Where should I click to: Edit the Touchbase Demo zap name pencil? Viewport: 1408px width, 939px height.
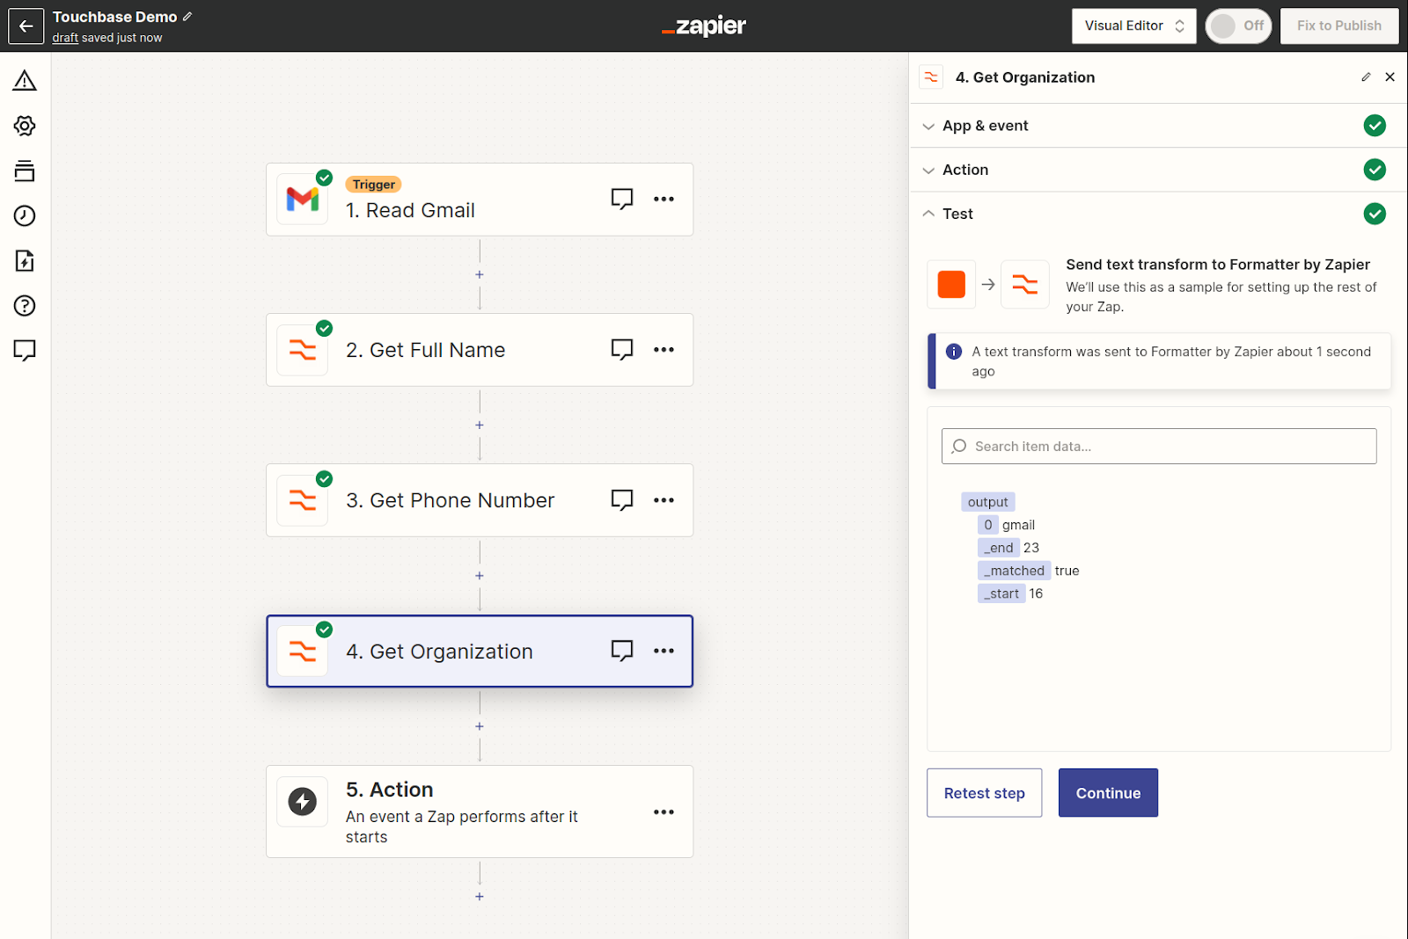point(187,17)
